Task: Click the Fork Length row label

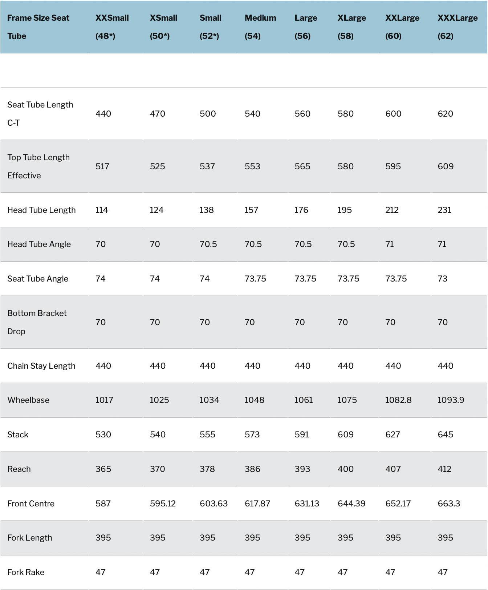Action: [x=29, y=538]
